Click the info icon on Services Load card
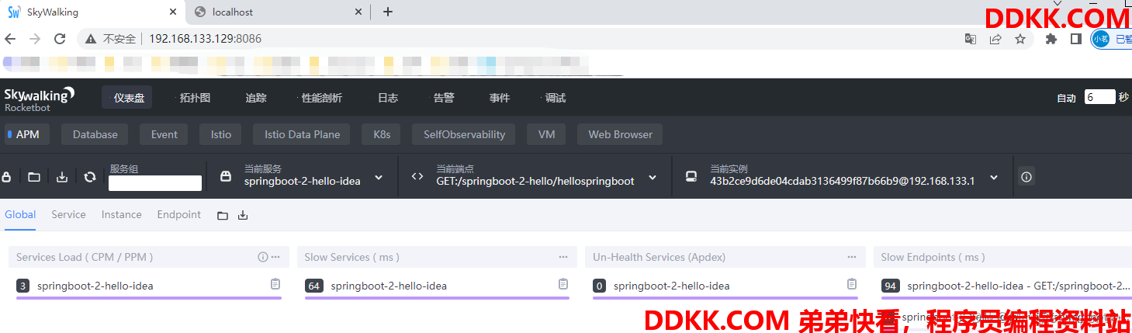Viewport: 1132px width, 333px height. coord(263,257)
